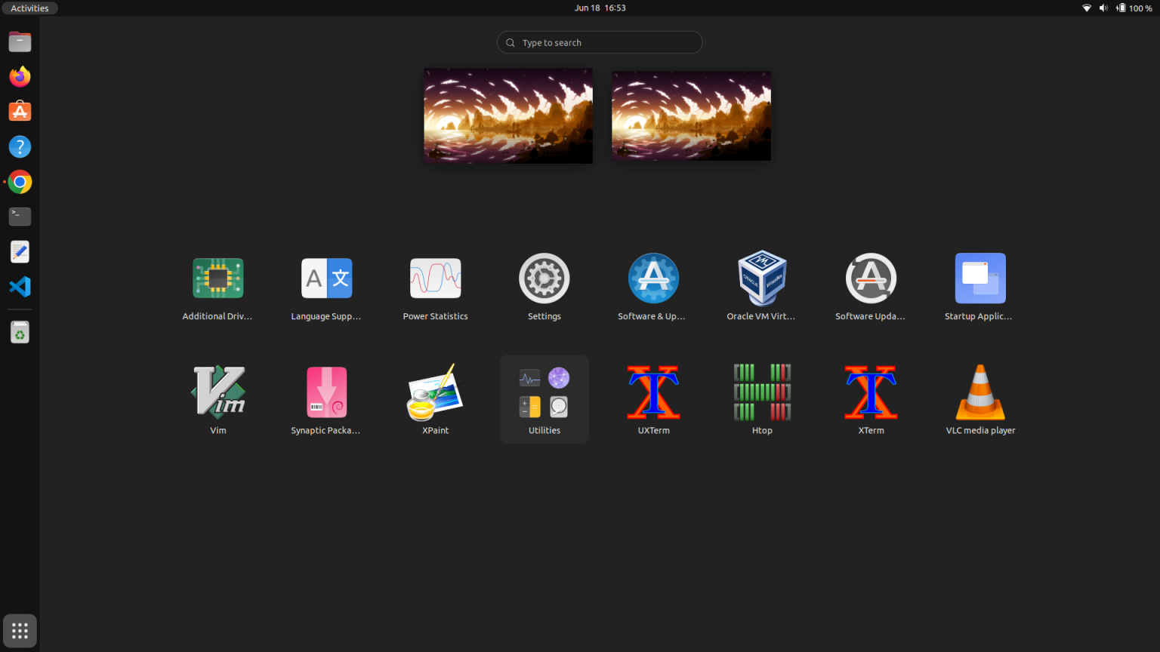
Task: Open Oracle VM VirtualBox
Action: [x=762, y=278]
